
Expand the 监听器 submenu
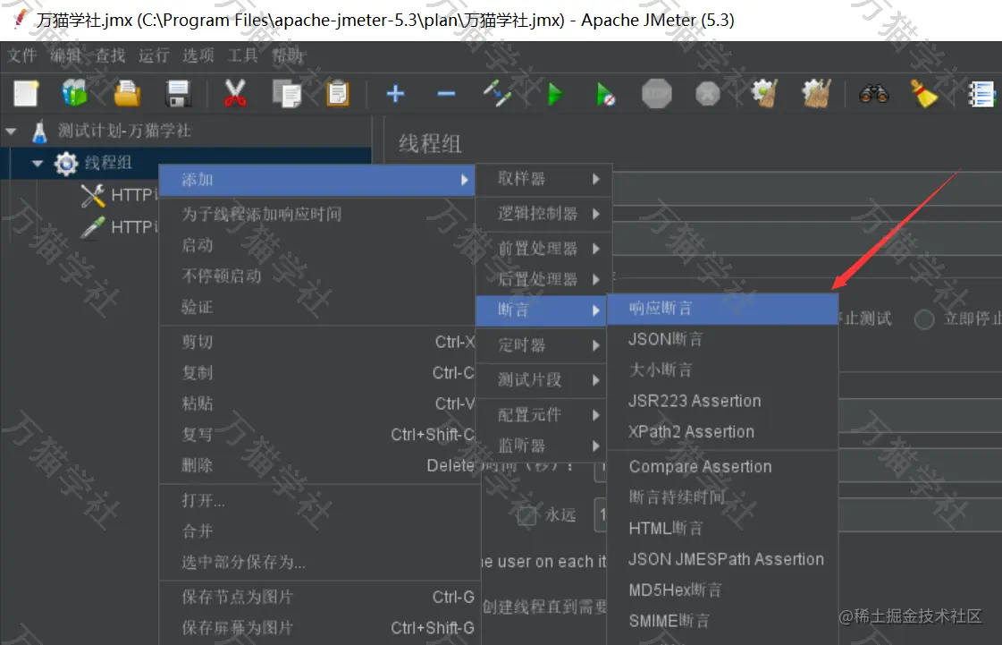(541, 446)
